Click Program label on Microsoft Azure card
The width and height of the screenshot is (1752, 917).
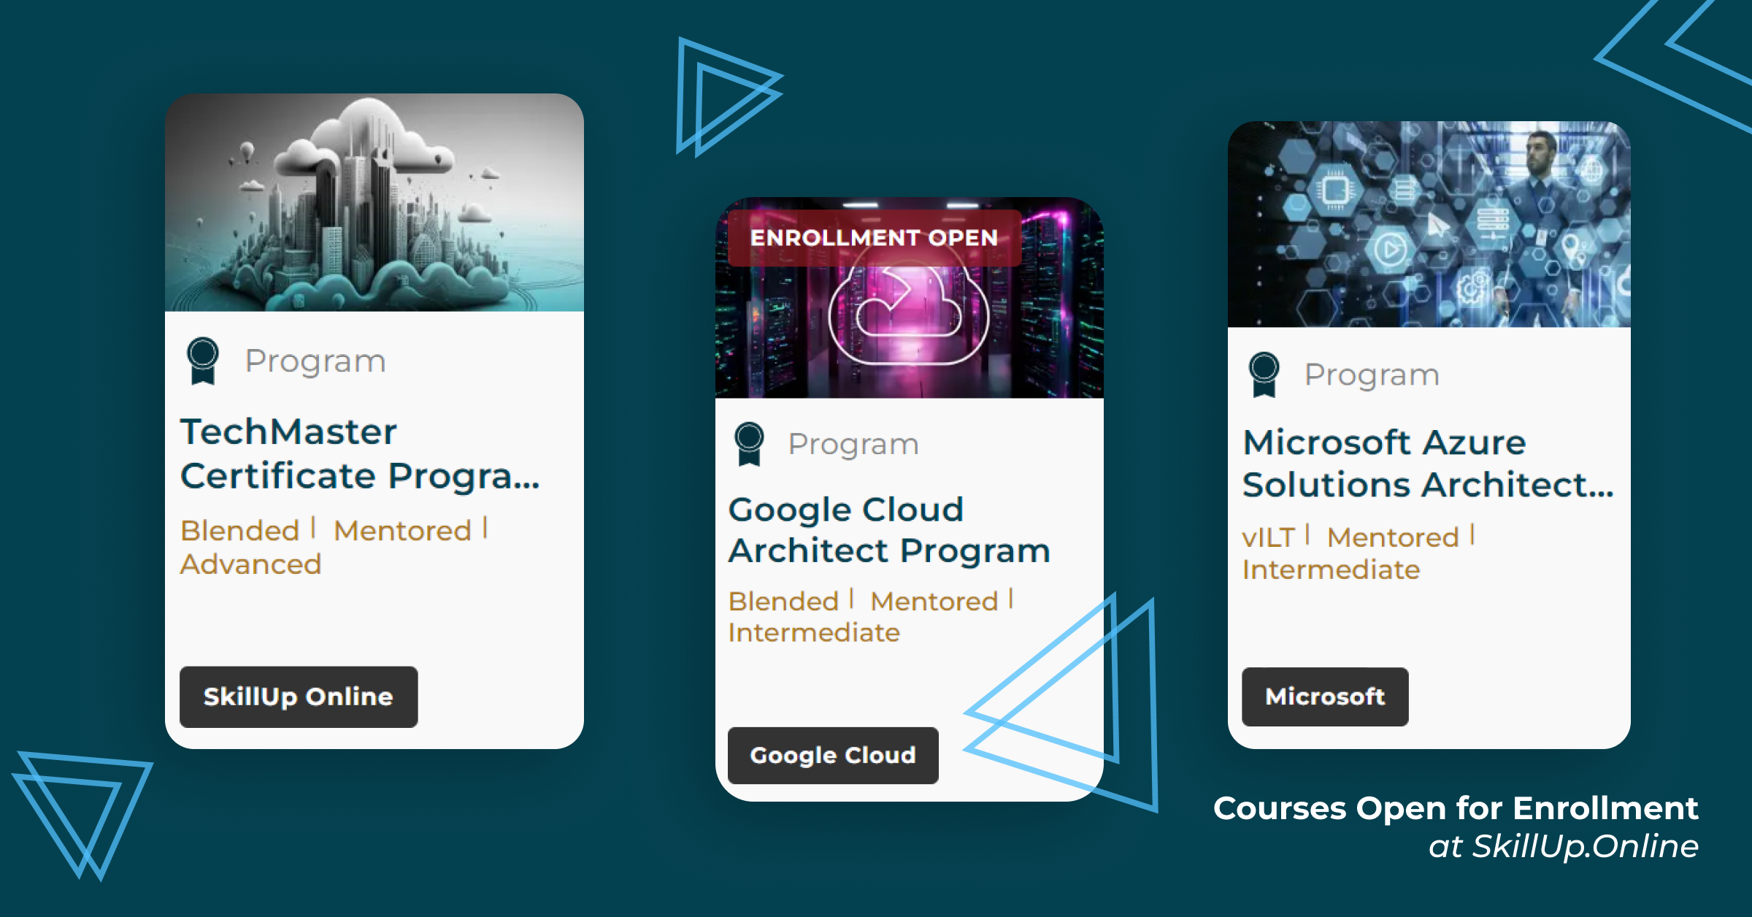pyautogui.click(x=1372, y=375)
